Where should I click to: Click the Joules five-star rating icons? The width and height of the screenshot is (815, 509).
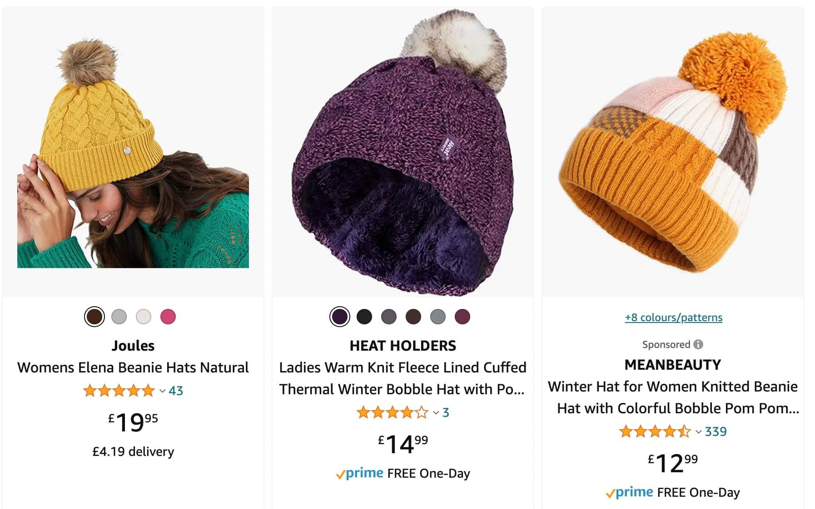[119, 391]
